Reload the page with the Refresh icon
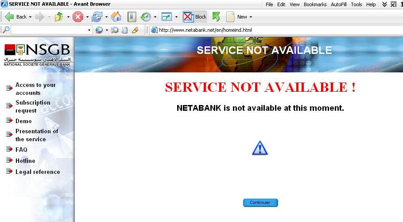 click(97, 17)
